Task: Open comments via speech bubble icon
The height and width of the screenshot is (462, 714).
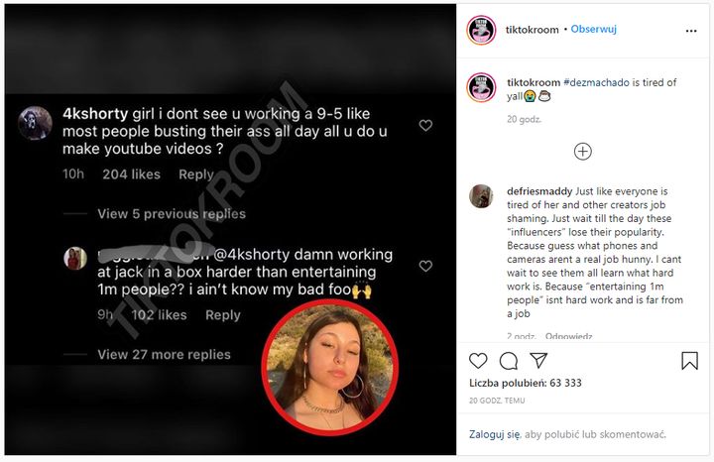Action: pos(509,361)
